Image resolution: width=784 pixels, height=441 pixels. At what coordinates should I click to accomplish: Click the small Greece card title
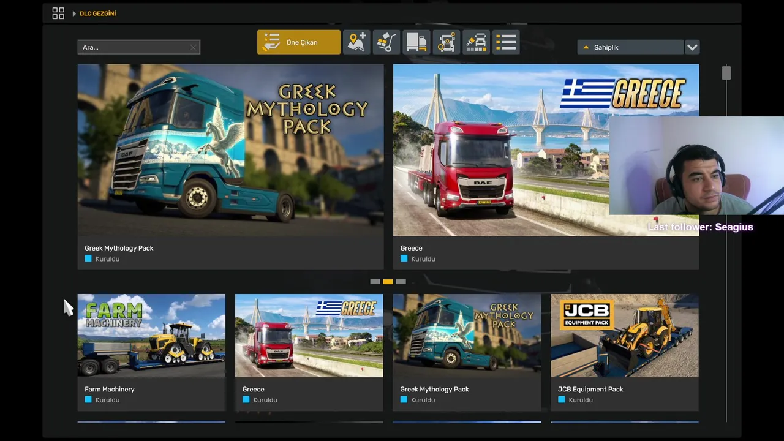[253, 389]
